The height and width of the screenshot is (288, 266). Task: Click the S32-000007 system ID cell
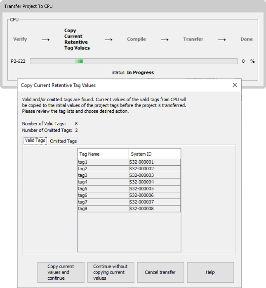[154, 202]
